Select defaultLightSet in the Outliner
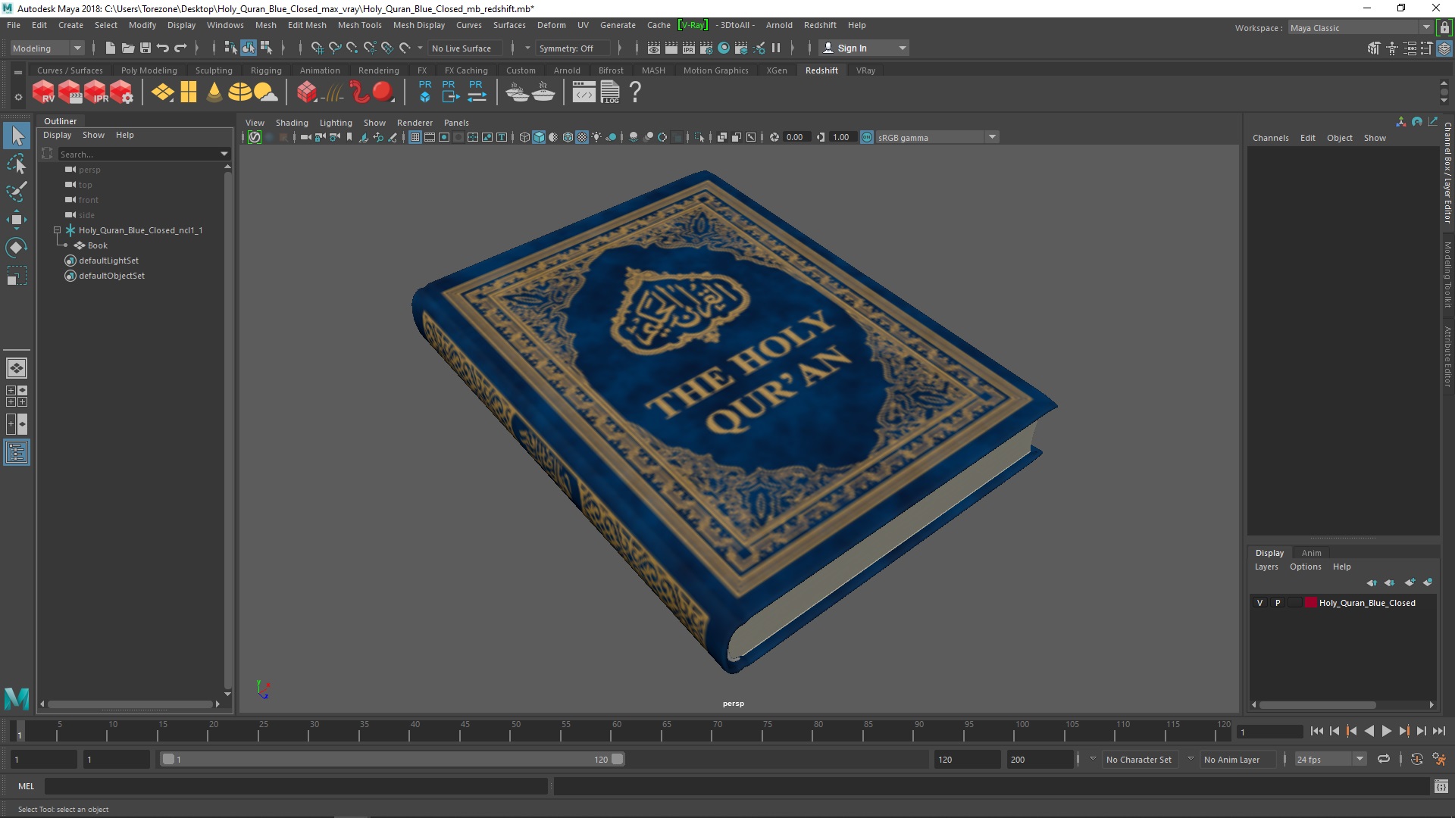This screenshot has width=1455, height=818. coord(108,261)
